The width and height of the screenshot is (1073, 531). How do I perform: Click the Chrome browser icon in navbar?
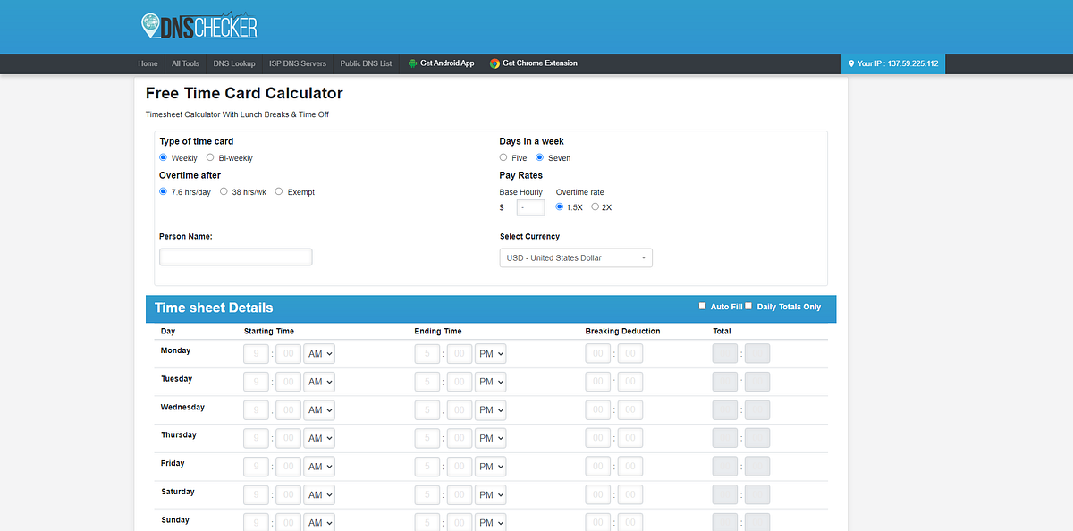(x=493, y=63)
